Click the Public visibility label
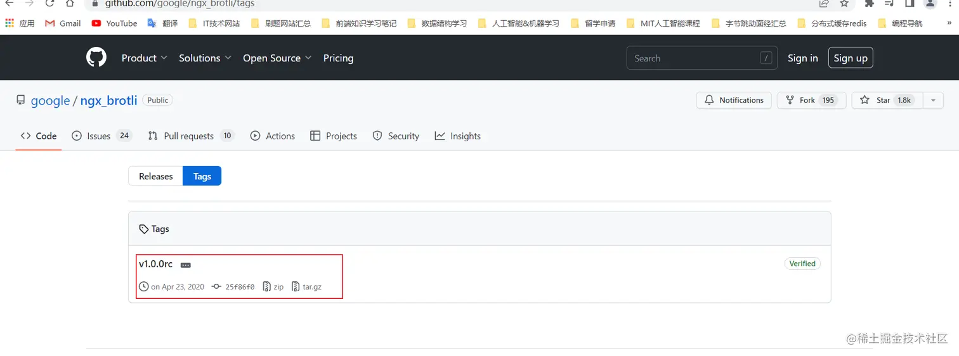Screen dimensions: 959x356 158,100
